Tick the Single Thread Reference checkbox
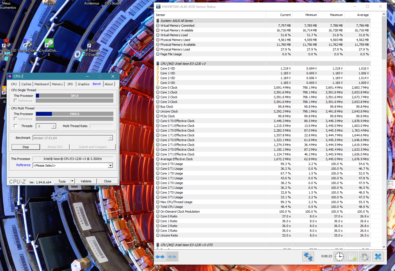395x271 pixels. click(x=15, y=101)
